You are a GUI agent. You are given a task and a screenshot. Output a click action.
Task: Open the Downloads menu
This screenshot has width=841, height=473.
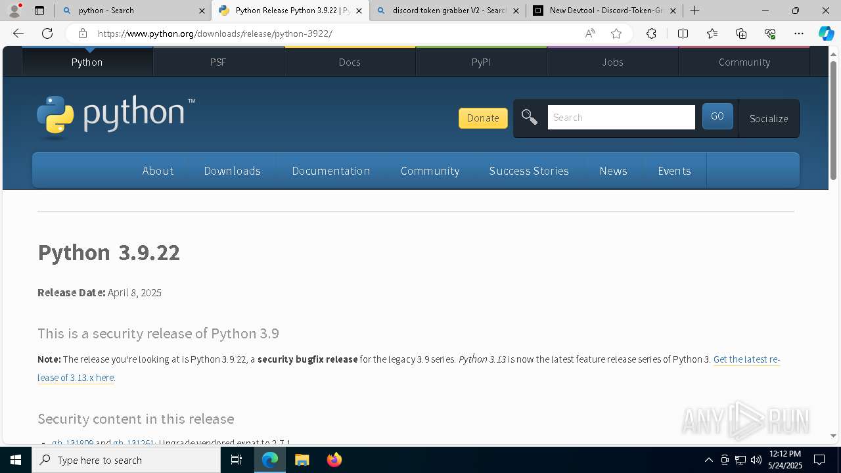[232, 171]
